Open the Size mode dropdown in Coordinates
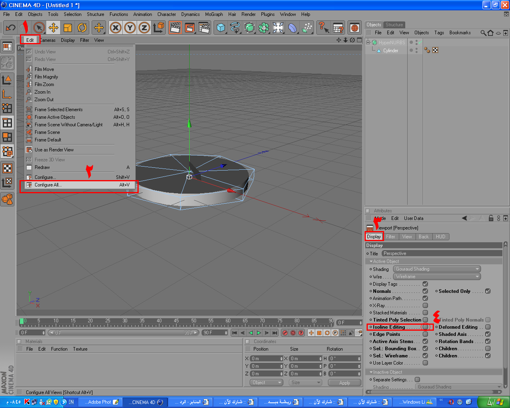 click(x=306, y=382)
